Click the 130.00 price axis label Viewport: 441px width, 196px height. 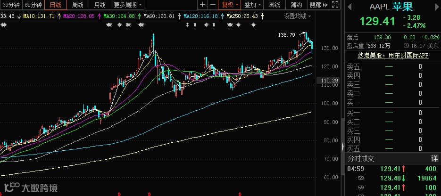pos(330,48)
